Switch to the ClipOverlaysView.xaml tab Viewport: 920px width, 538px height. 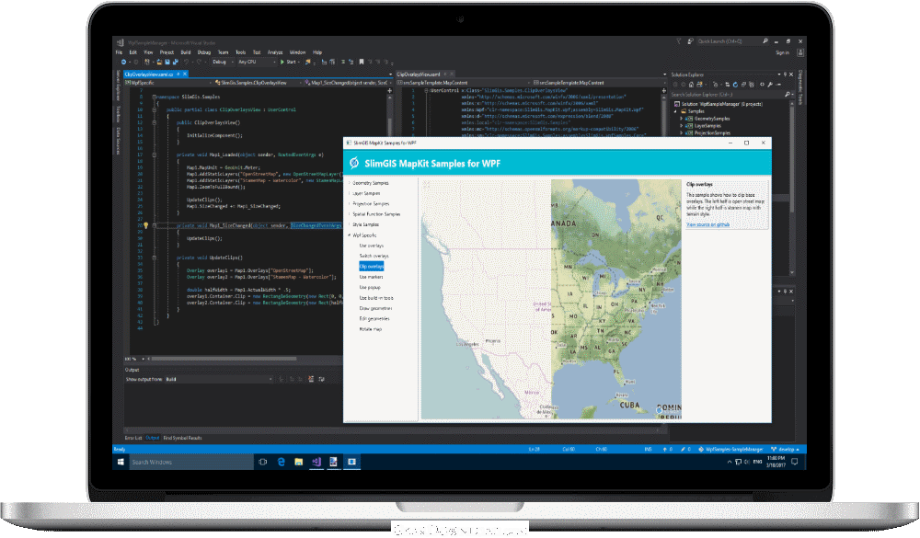click(419, 74)
